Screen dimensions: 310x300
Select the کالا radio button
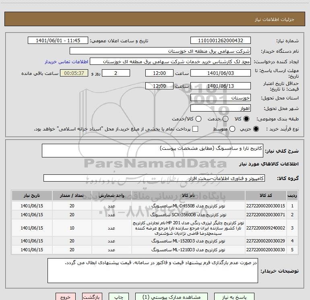click(x=246, y=119)
